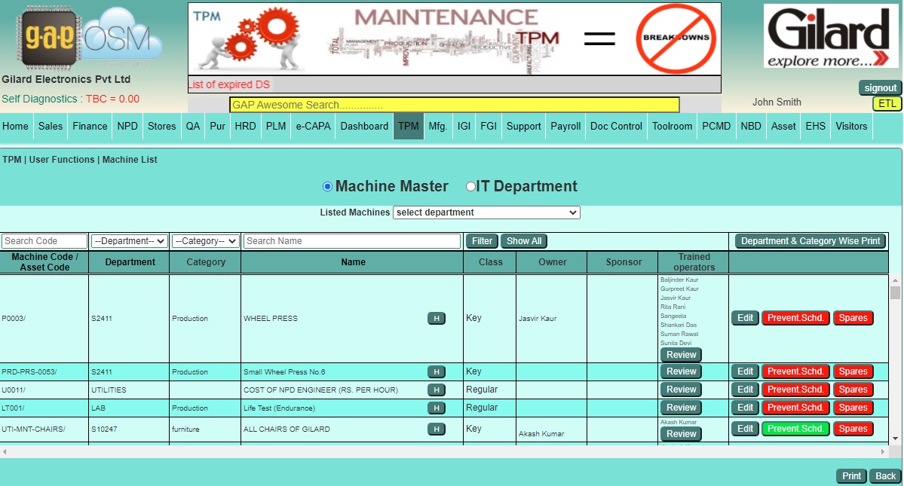Click the H icon for WHEEL PRESS

tap(436, 319)
